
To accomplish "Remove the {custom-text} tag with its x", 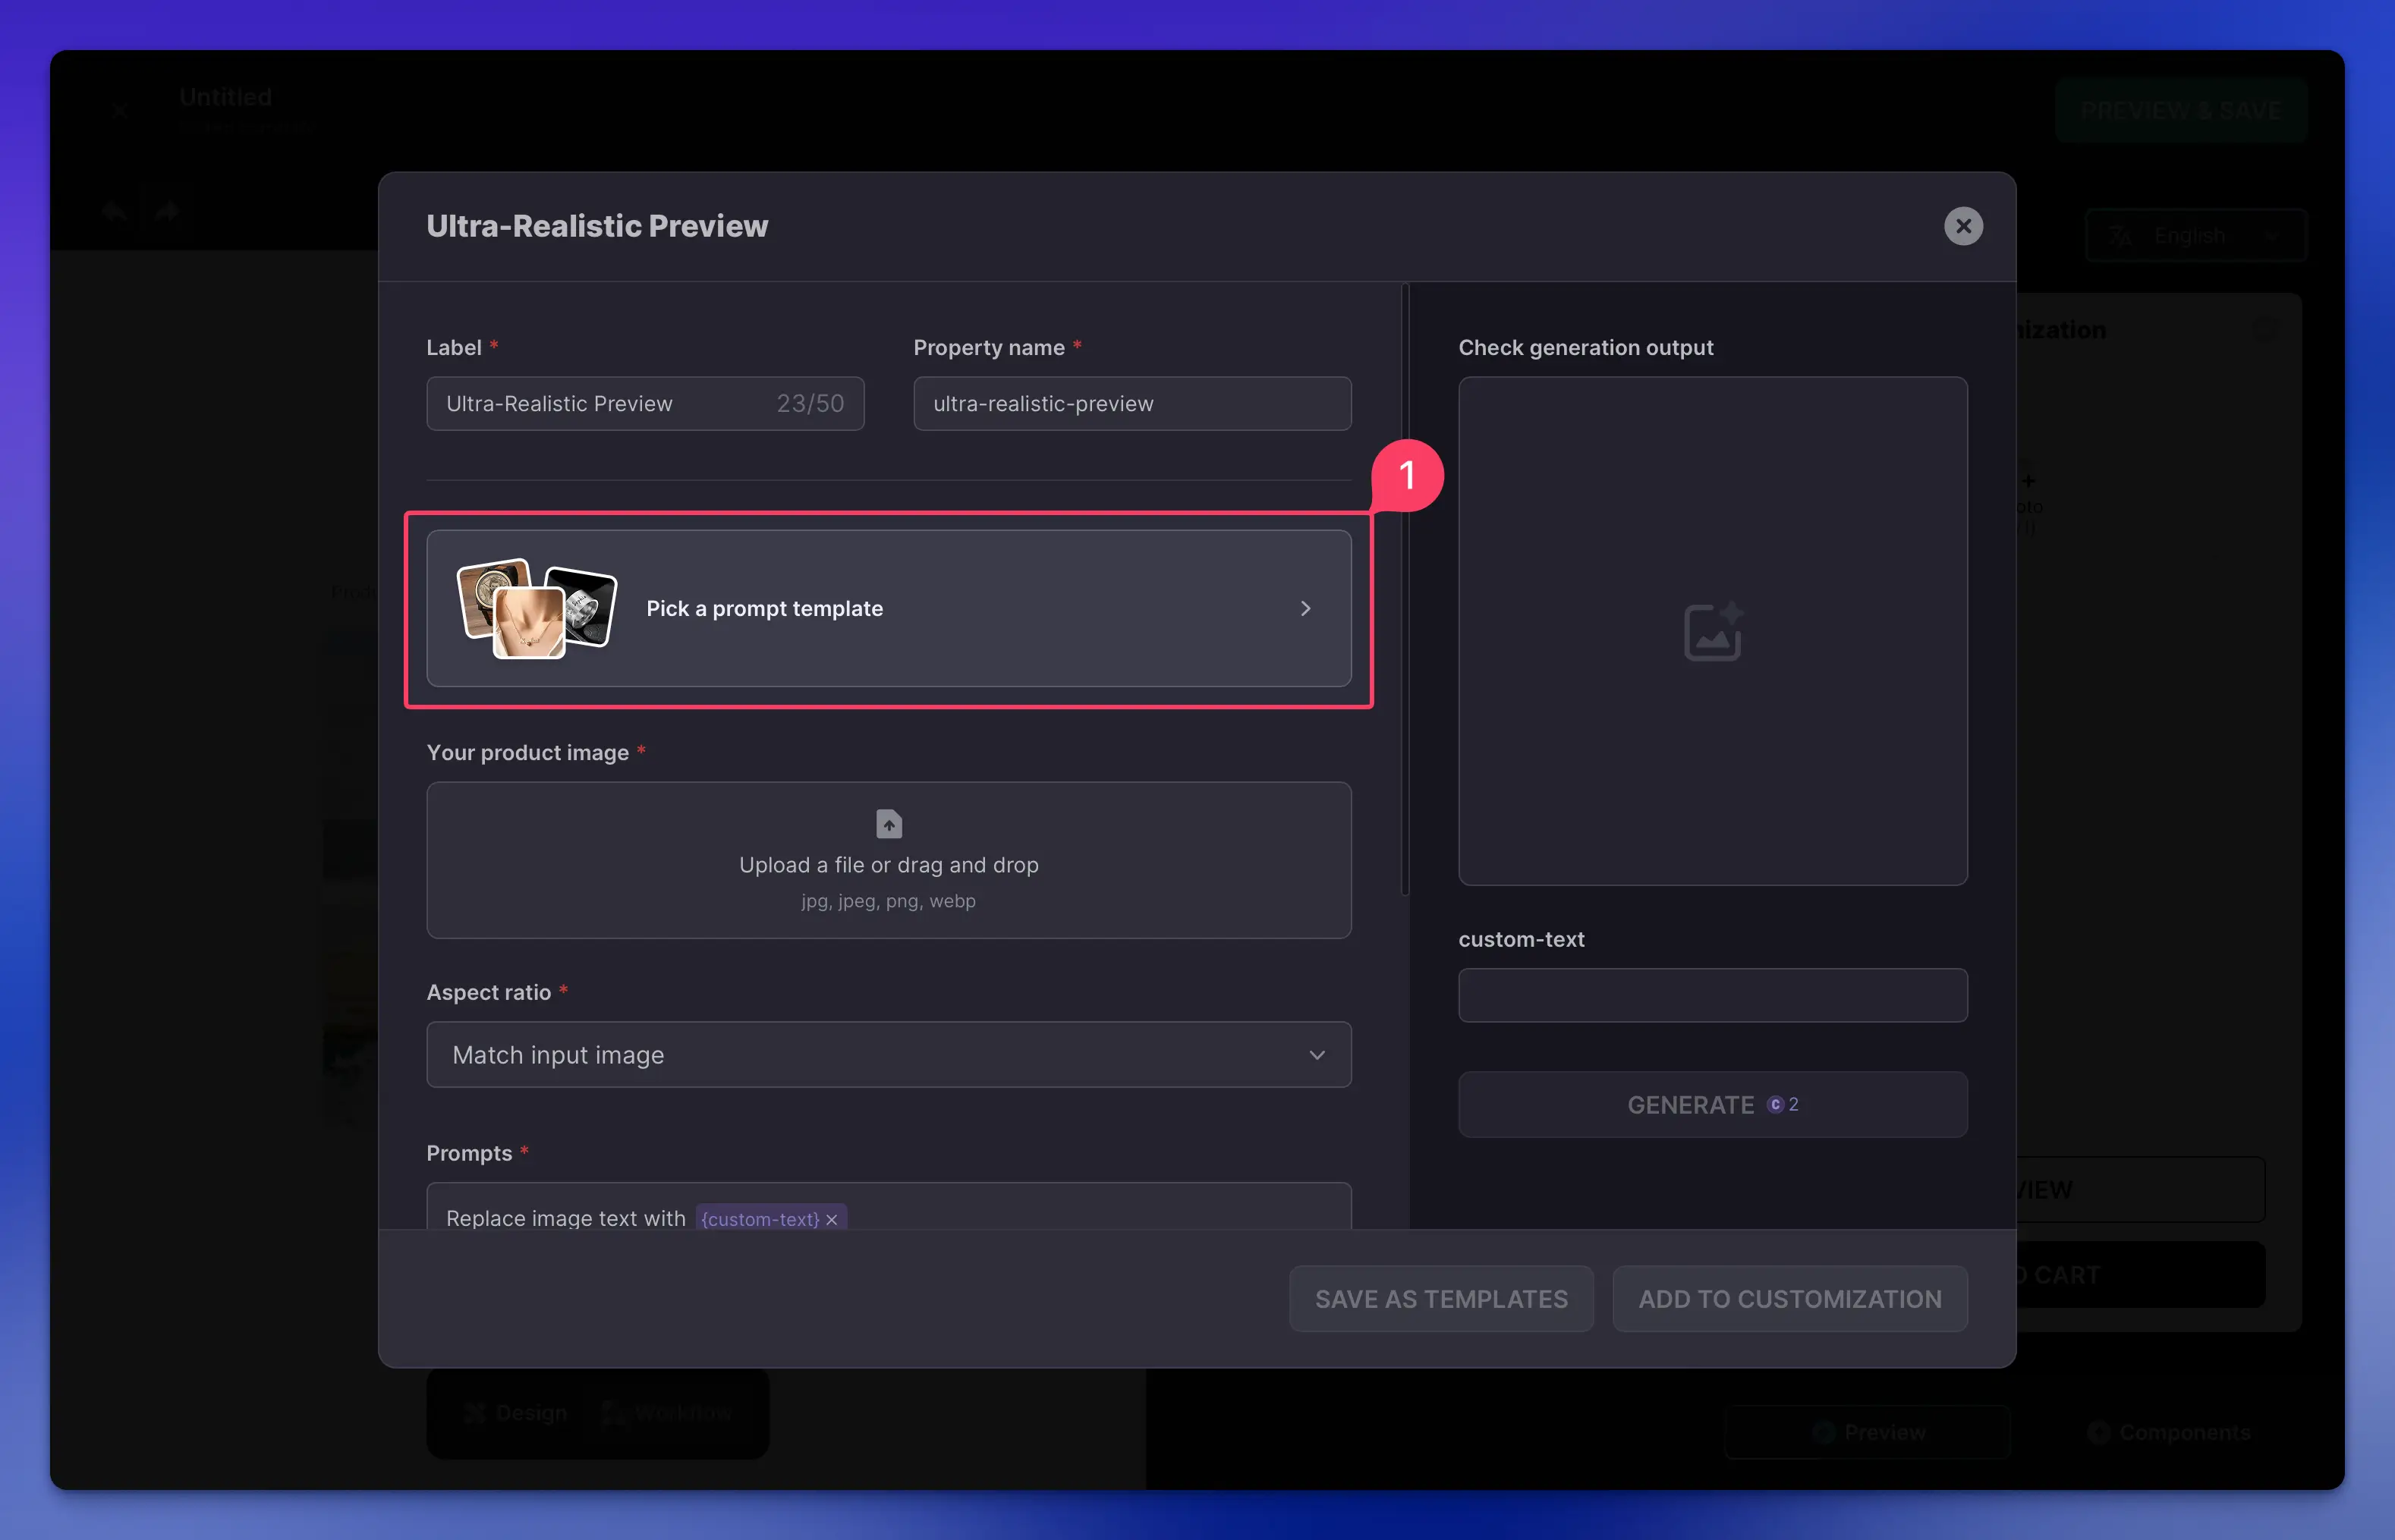I will pyautogui.click(x=832, y=1220).
